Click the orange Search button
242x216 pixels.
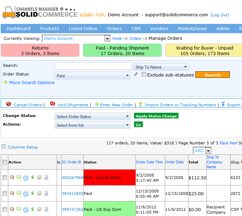click(x=213, y=75)
